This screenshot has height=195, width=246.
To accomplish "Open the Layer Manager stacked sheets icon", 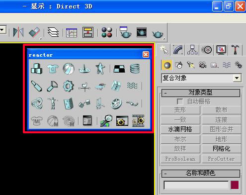I will pos(53,32).
